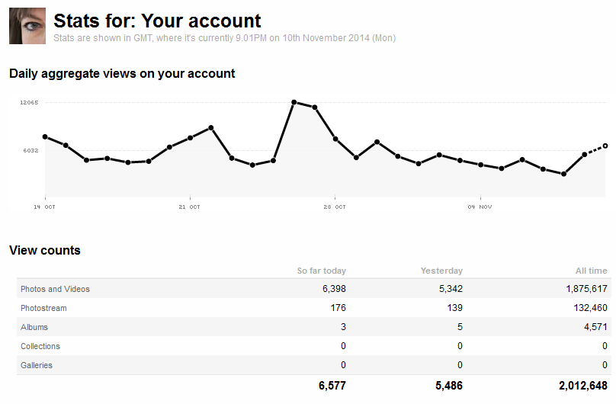Click the lowest data point before today's rise
The height and width of the screenshot is (404, 616).
[563, 174]
